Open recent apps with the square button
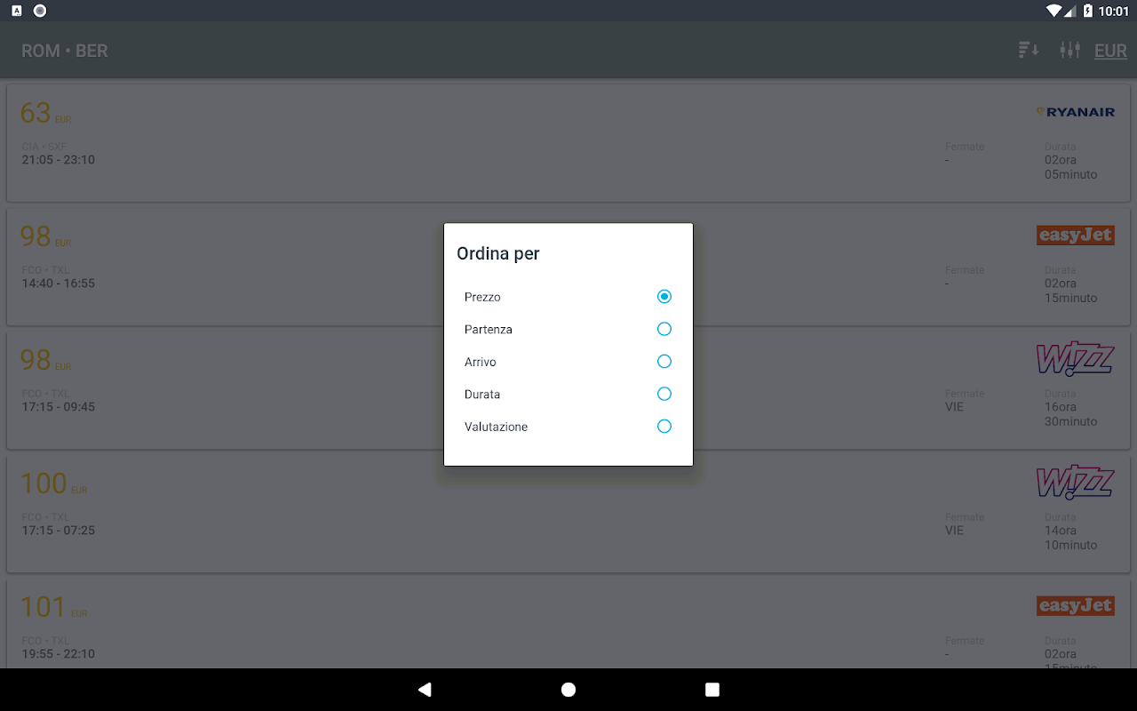This screenshot has width=1137, height=711. pos(712,690)
